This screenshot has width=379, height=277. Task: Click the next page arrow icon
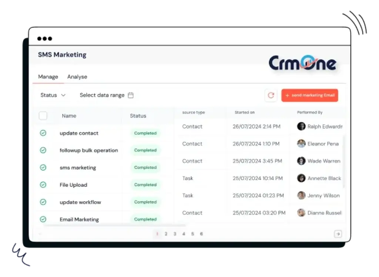click(338, 234)
